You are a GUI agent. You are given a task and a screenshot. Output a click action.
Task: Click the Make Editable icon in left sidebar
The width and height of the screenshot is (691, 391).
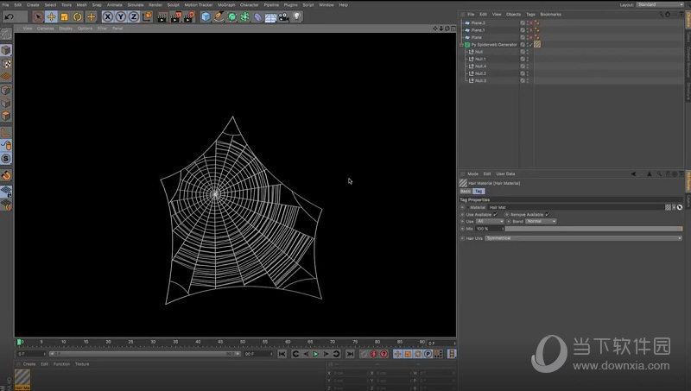[x=6, y=34]
